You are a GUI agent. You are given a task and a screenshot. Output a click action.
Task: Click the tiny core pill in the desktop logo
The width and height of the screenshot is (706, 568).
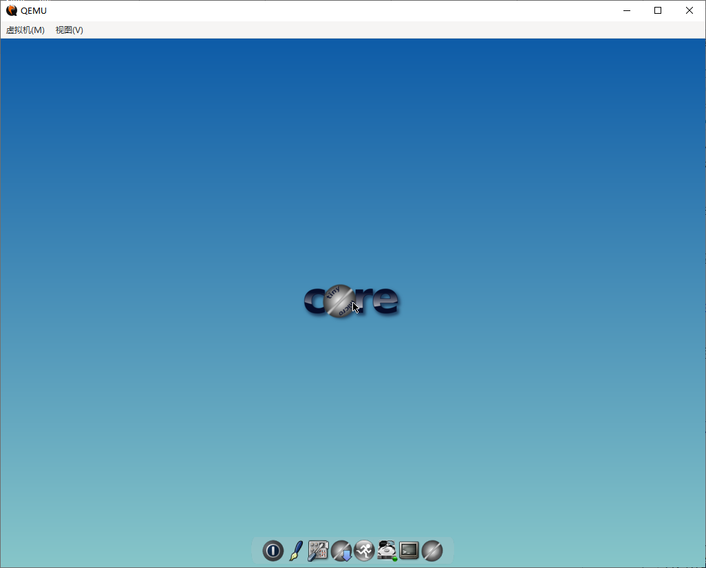point(339,302)
